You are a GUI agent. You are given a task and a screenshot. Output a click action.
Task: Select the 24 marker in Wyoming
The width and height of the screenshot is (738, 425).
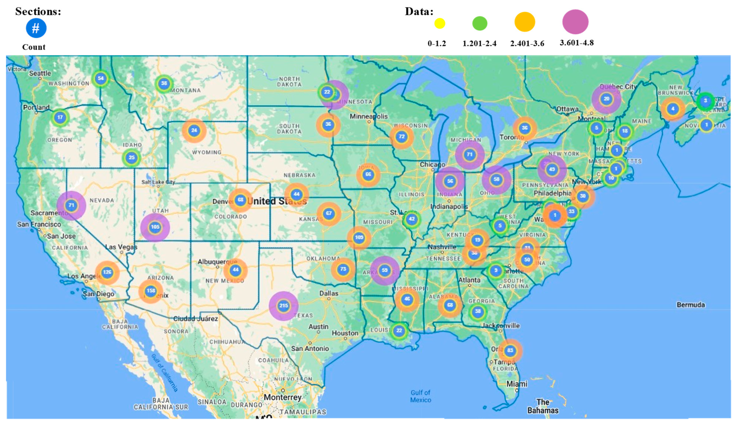coord(194,130)
